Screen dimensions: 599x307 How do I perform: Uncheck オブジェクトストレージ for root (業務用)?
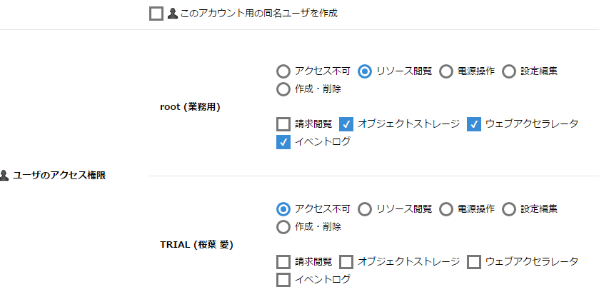point(346,124)
